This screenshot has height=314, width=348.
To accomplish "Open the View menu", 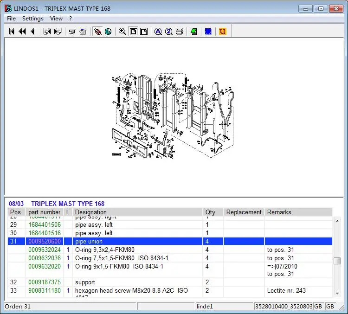I will [x=56, y=19].
